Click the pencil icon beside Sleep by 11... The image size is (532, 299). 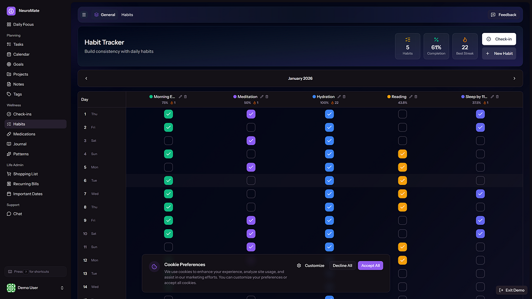[492, 97]
